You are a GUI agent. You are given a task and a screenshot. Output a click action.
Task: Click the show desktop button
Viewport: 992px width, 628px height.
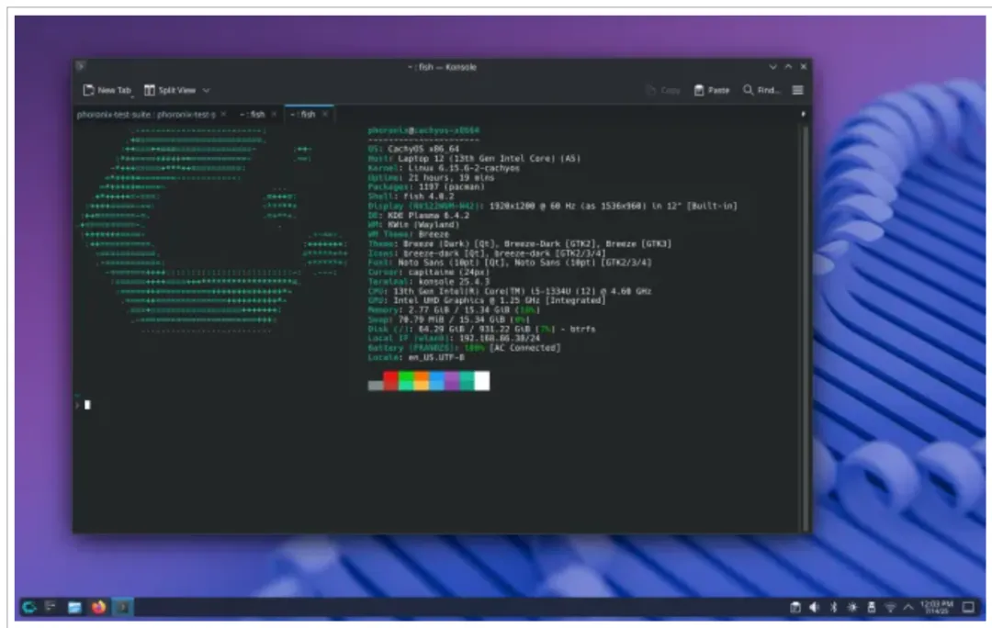tap(968, 607)
